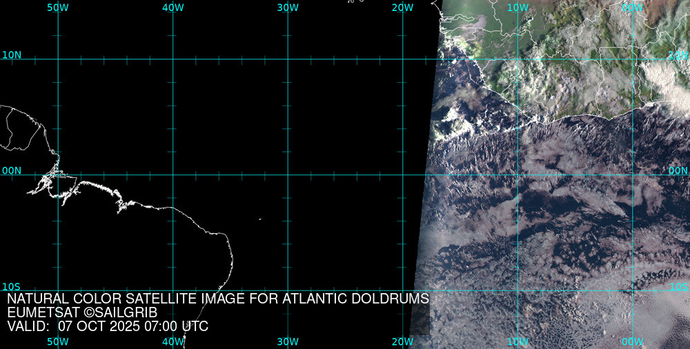Select the 10W label along top edge
Screen dimensions: 690x349
click(x=517, y=7)
